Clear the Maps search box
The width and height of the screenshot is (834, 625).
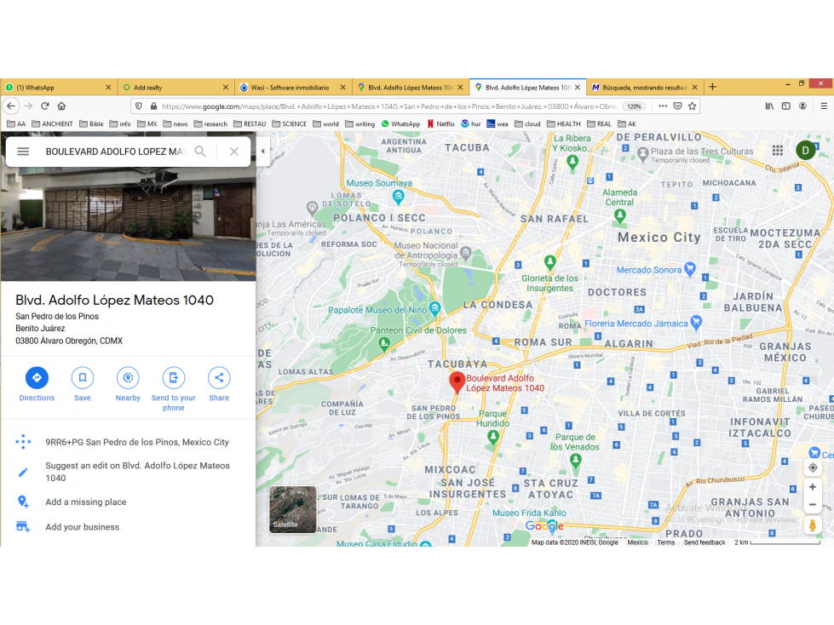pos(234,152)
